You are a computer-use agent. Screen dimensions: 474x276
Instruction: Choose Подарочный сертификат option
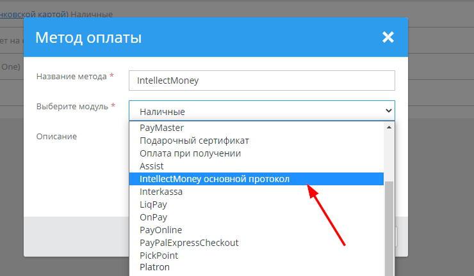[194, 141]
